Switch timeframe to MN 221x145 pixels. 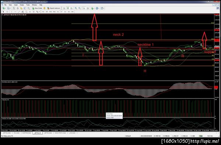pyautogui.click(x=73, y=12)
